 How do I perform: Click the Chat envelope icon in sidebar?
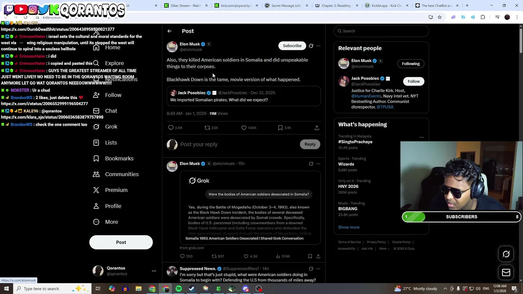click(96, 111)
